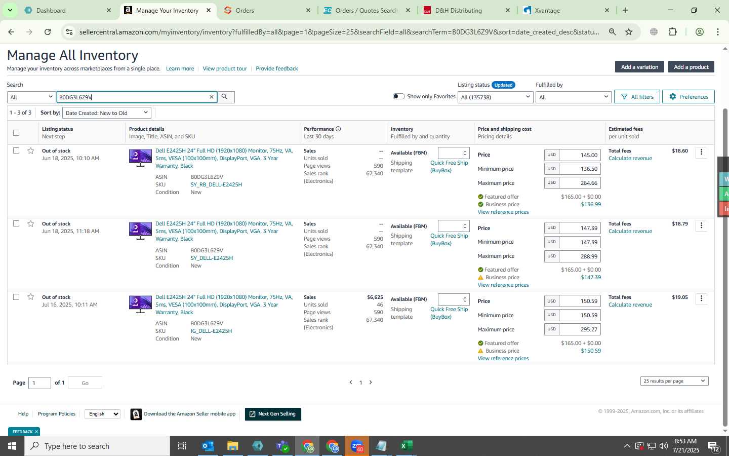729x456 pixels.
Task: Open new browser tab
Action: pos(625,10)
